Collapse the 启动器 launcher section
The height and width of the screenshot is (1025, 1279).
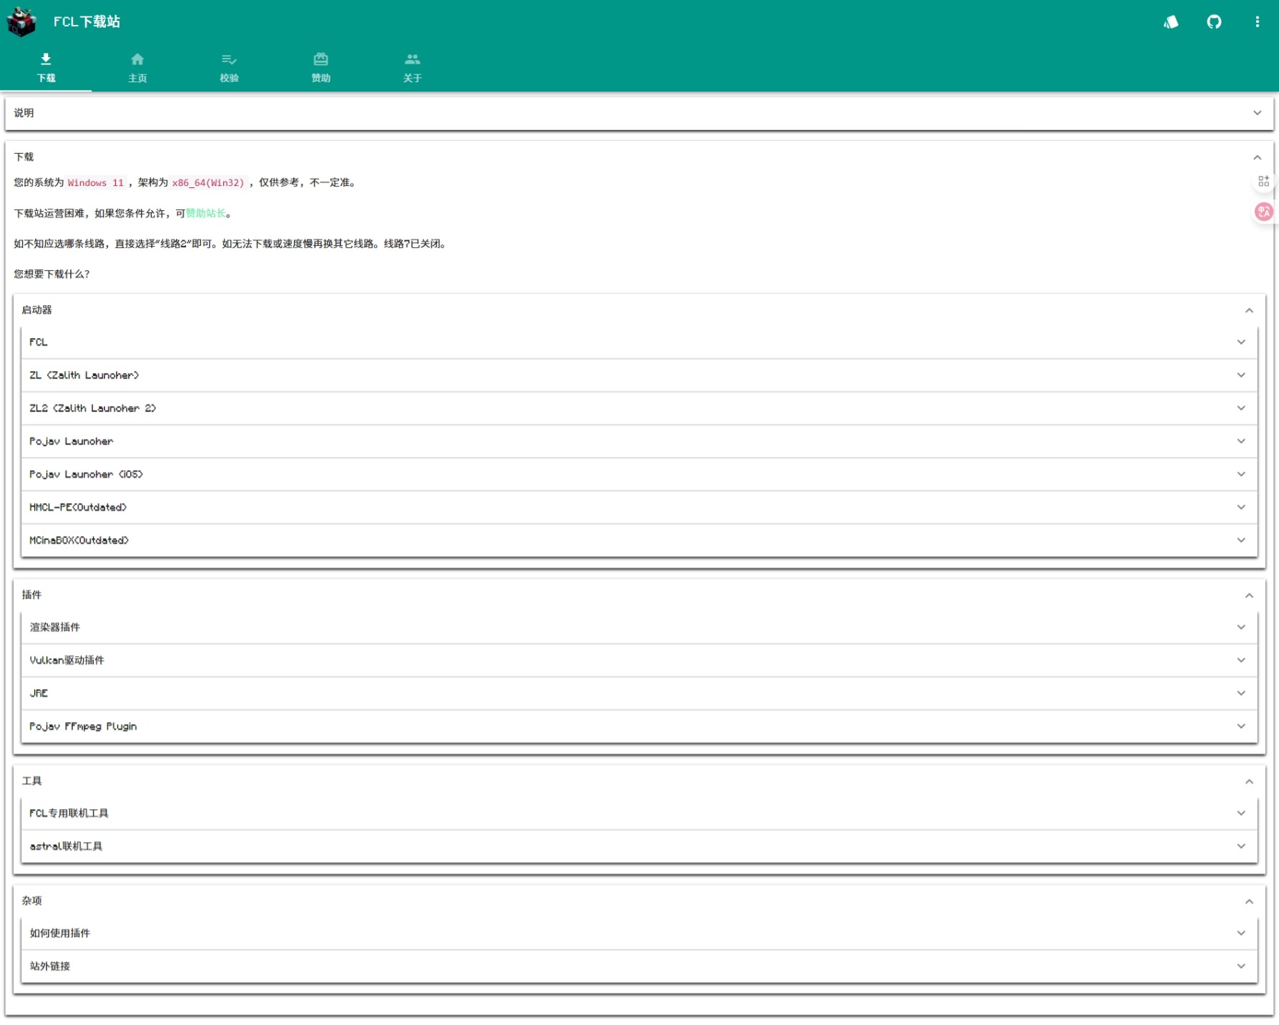point(1248,310)
